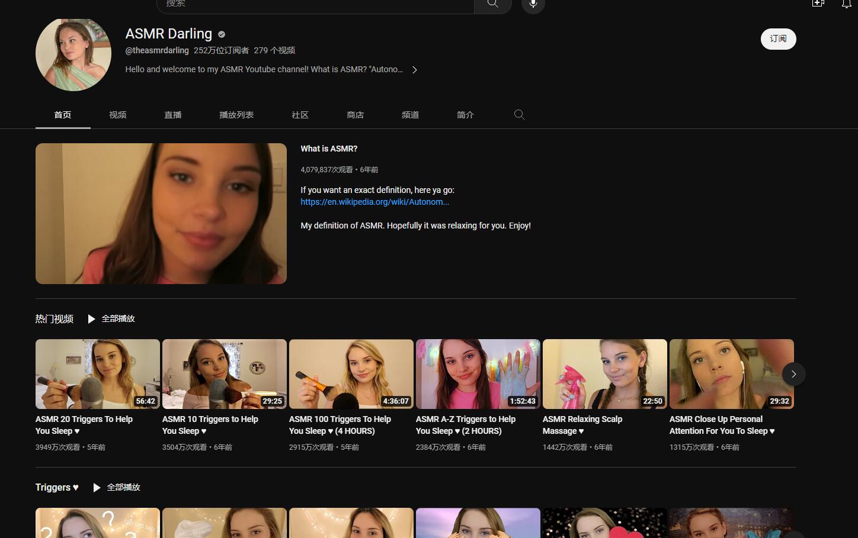Subscribe using the 订阅 button

[778, 39]
